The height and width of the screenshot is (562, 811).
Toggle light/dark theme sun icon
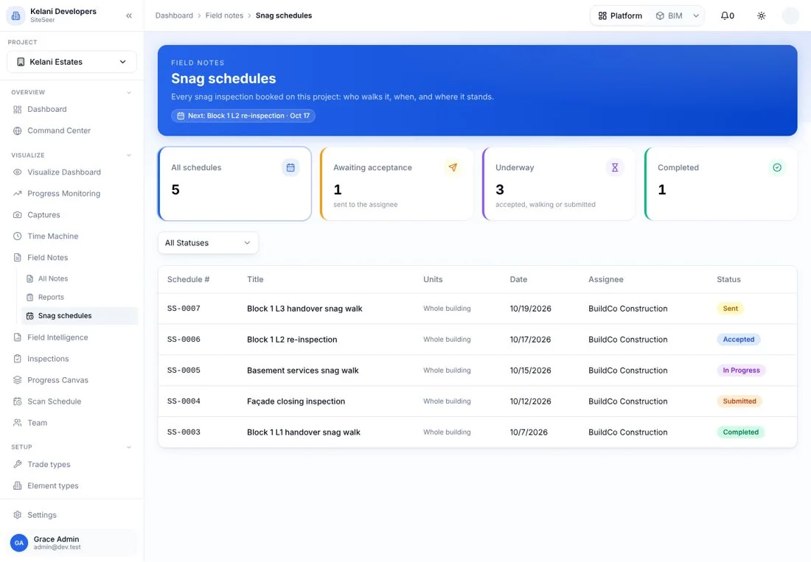tap(762, 15)
